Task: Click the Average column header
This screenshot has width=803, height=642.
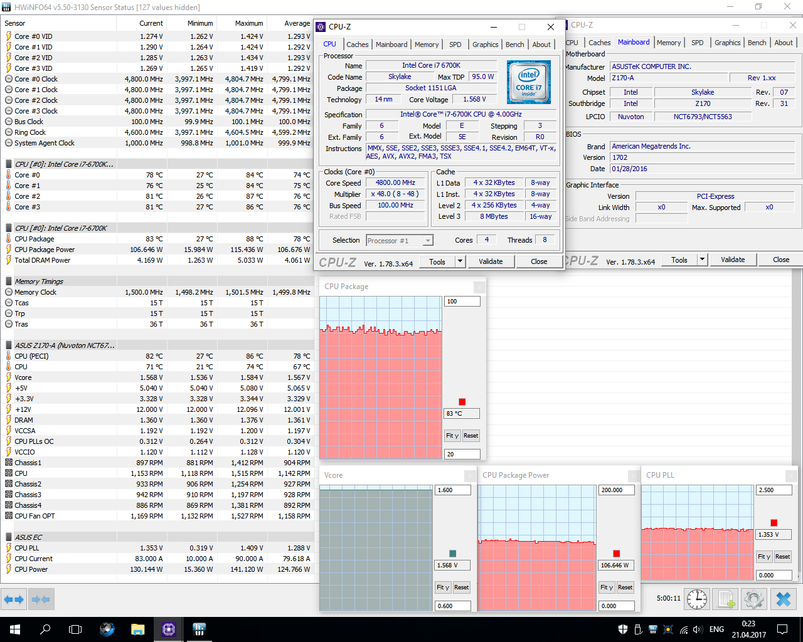Action: pyautogui.click(x=290, y=23)
